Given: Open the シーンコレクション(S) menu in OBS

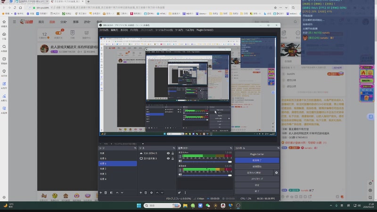Looking at the screenshot, I should click(x=164, y=30).
